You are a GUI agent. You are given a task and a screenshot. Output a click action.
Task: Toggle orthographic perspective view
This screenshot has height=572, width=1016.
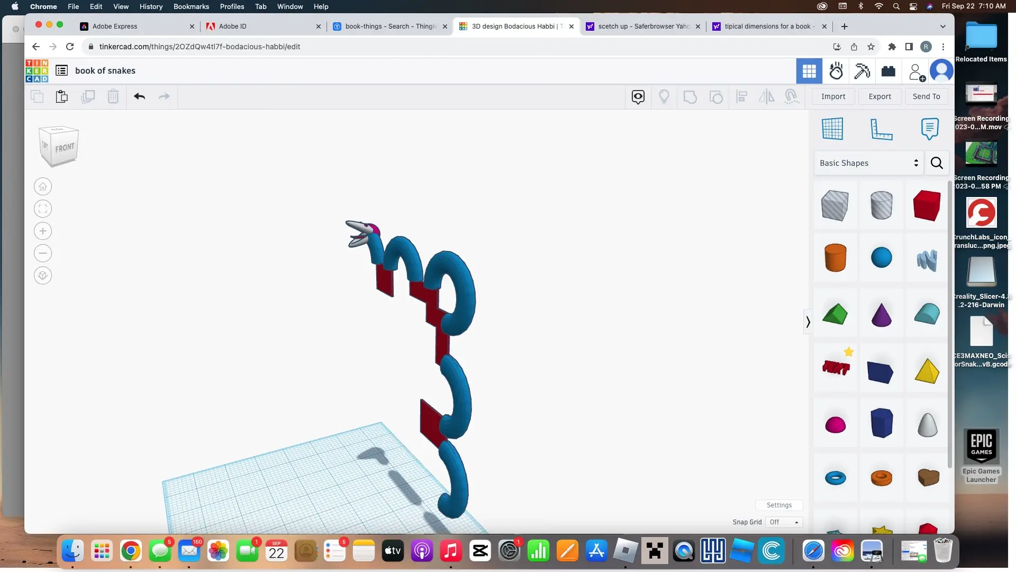(x=43, y=276)
